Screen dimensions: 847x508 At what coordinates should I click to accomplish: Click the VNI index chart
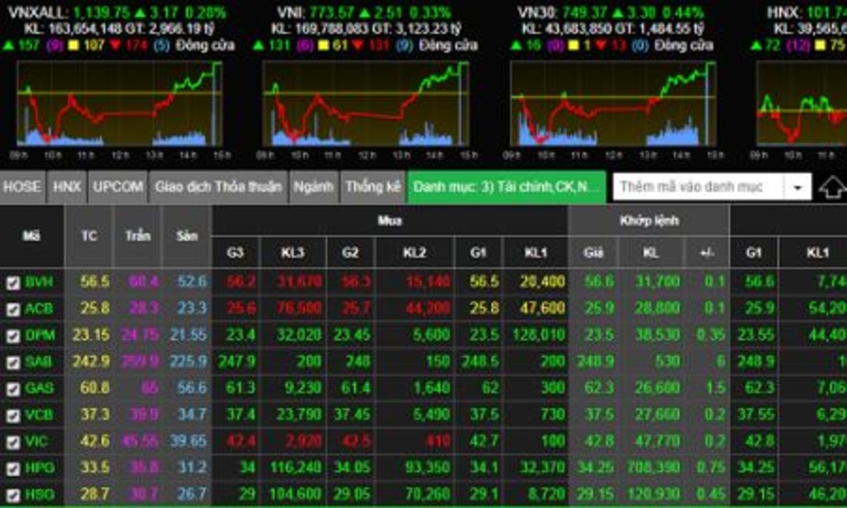coord(365,106)
